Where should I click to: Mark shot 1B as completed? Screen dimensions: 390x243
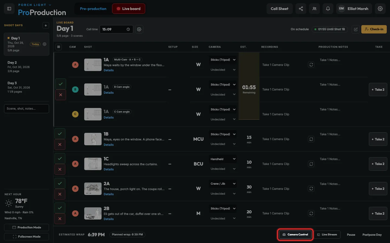(x=60, y=134)
